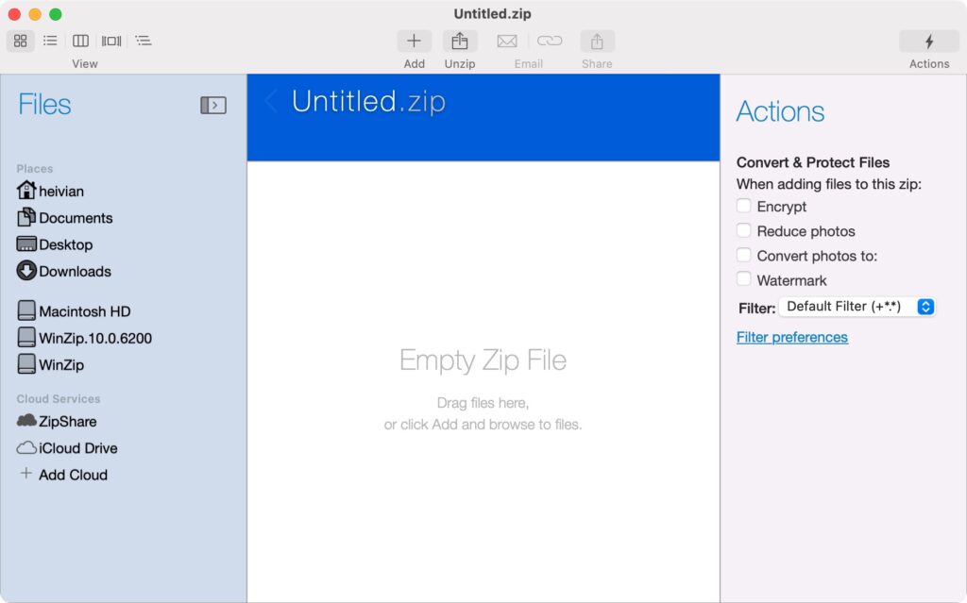967x603 pixels.
Task: Check the Convert photos to option
Action: (x=743, y=255)
